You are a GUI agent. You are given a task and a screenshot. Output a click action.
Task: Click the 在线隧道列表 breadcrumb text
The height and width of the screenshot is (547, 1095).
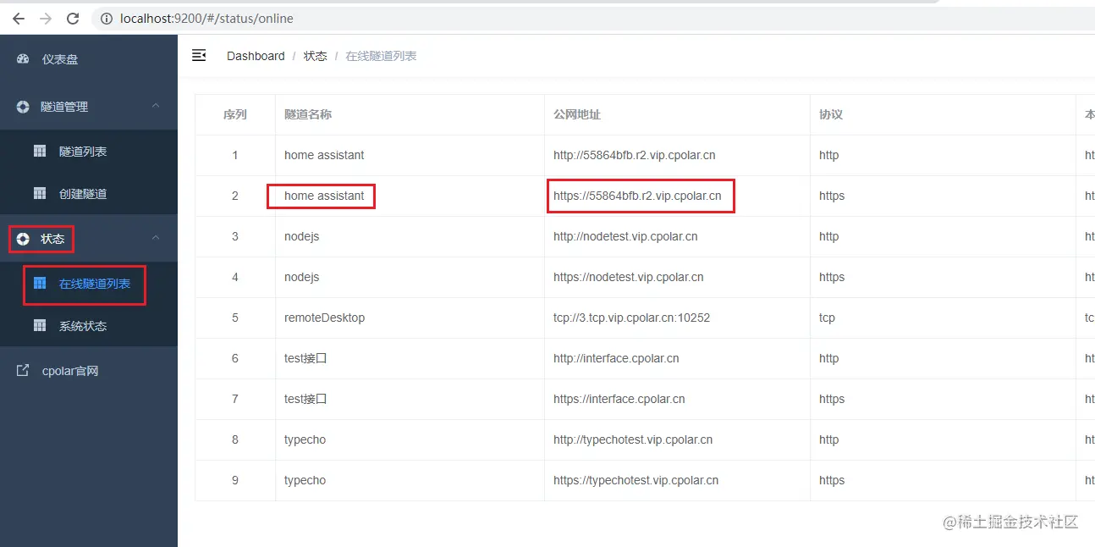tap(381, 56)
